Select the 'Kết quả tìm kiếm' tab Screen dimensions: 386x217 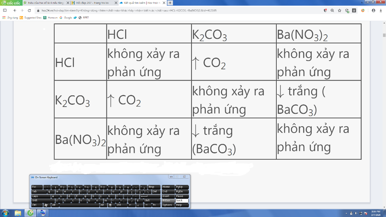coord(142,3)
